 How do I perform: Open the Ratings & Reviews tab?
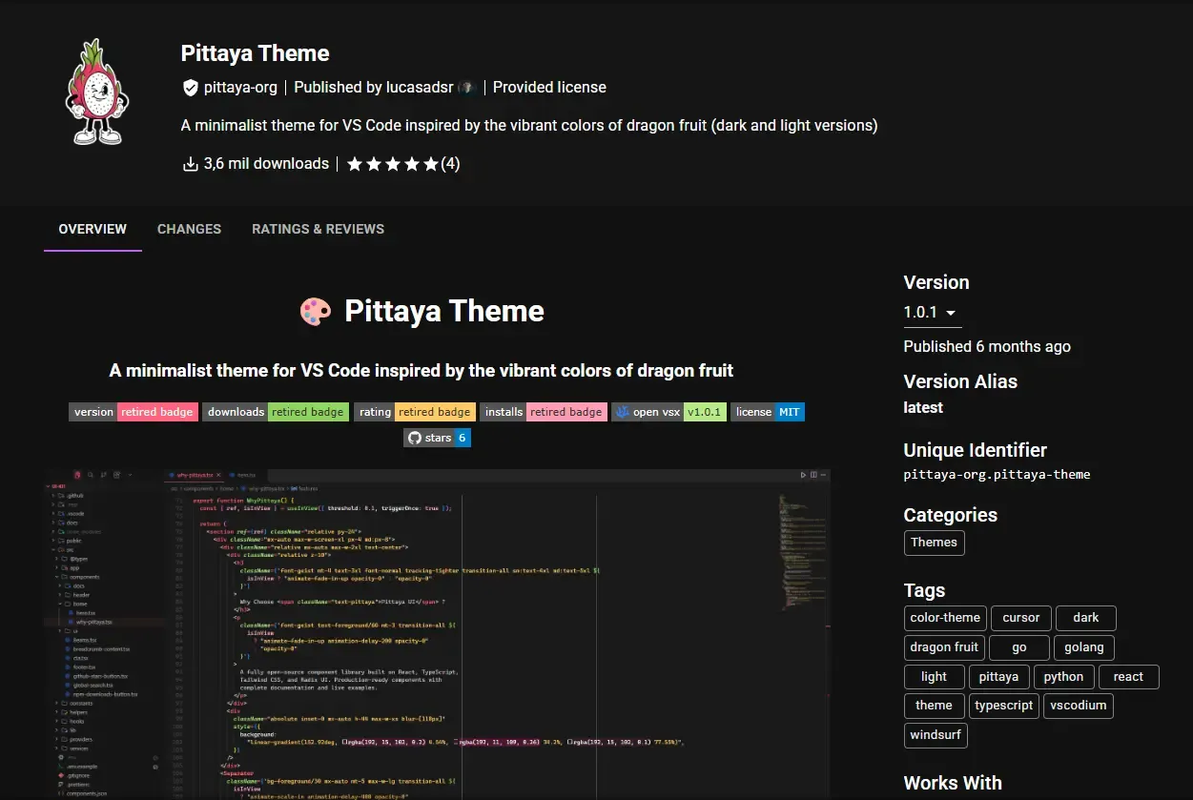[318, 229]
